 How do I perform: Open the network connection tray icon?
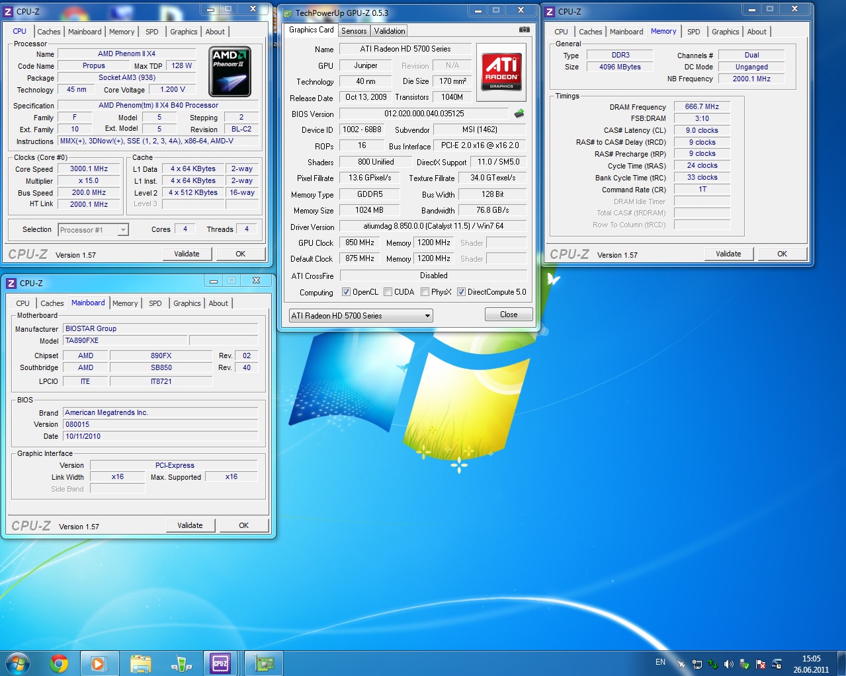point(697,664)
